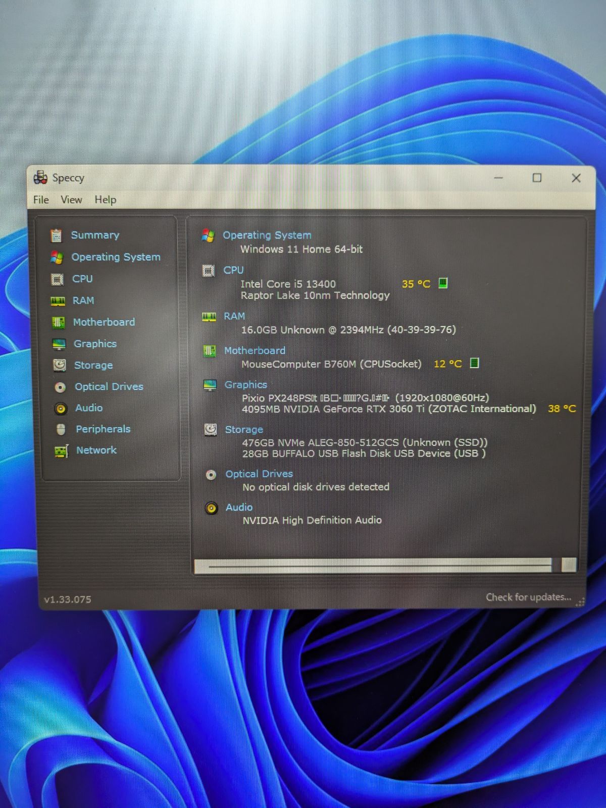Open Network section from sidebar label
This screenshot has width=606, height=808.
point(96,450)
